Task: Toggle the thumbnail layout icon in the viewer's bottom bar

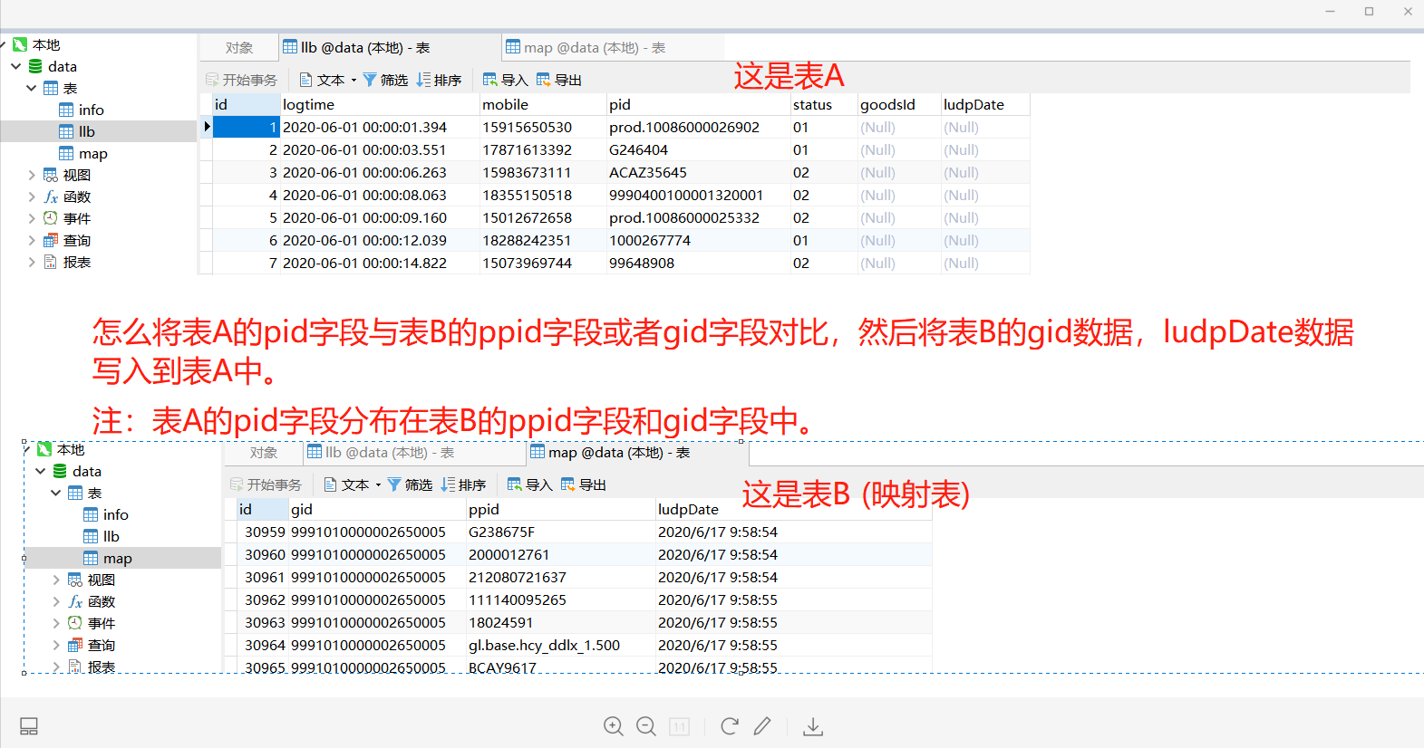Action: 29,726
